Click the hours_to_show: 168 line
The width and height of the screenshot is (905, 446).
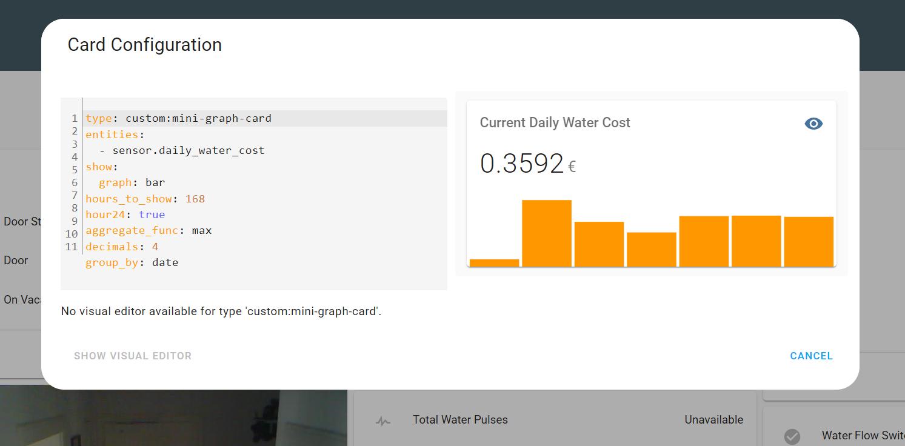point(145,199)
